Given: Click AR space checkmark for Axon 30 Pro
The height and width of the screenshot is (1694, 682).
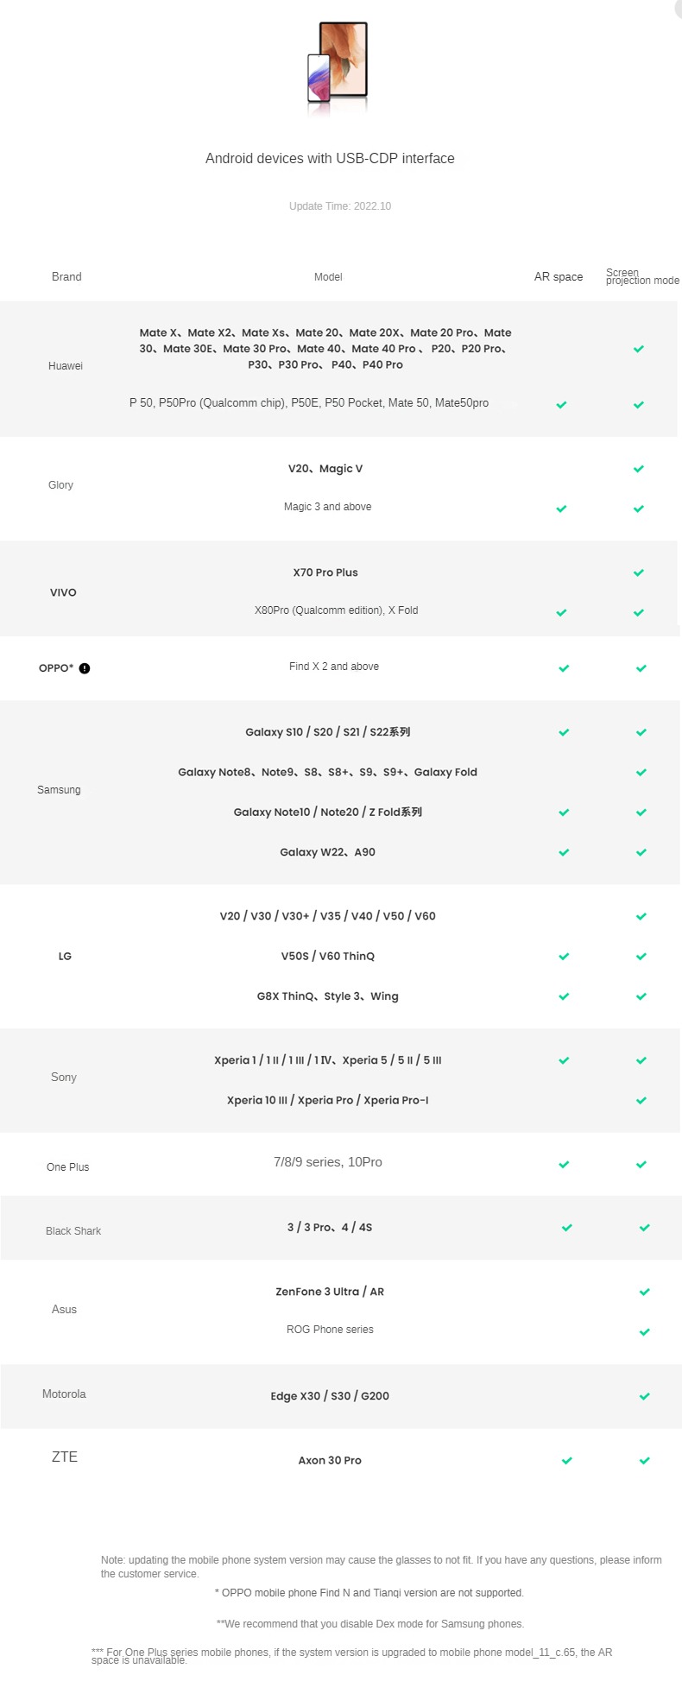Looking at the screenshot, I should tap(567, 1461).
